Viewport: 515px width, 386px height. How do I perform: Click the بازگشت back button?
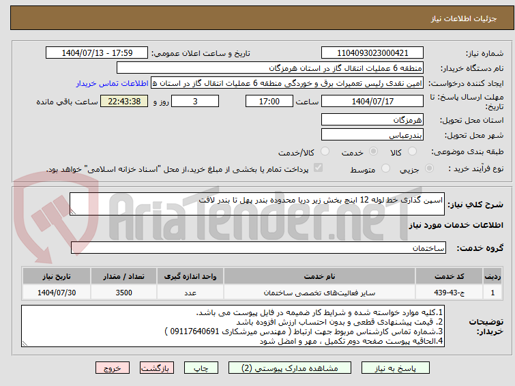click(157, 368)
